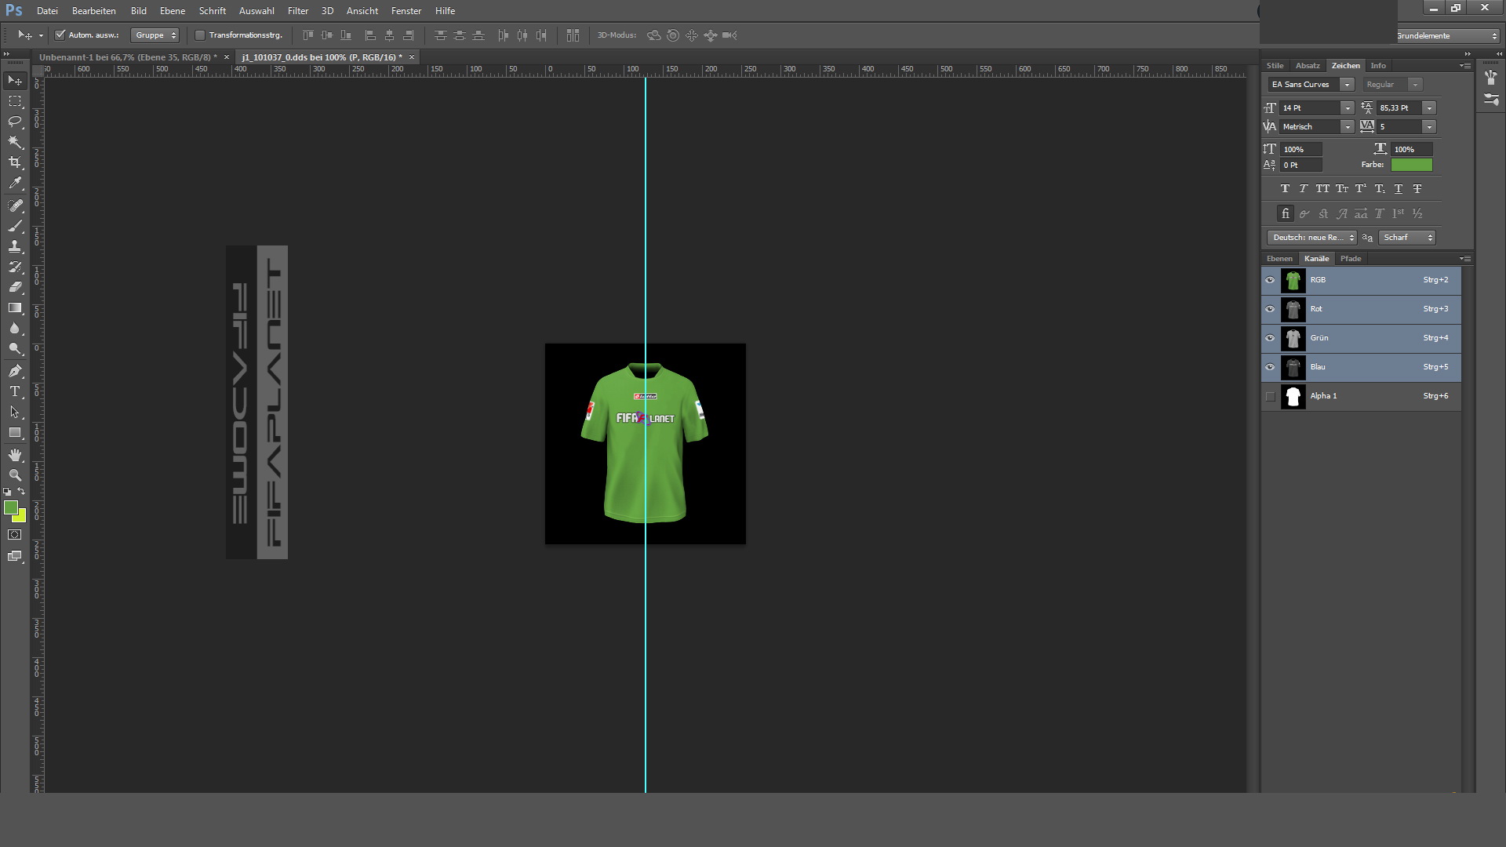Enable the Transformationsstrg. checkbox

coord(199,35)
